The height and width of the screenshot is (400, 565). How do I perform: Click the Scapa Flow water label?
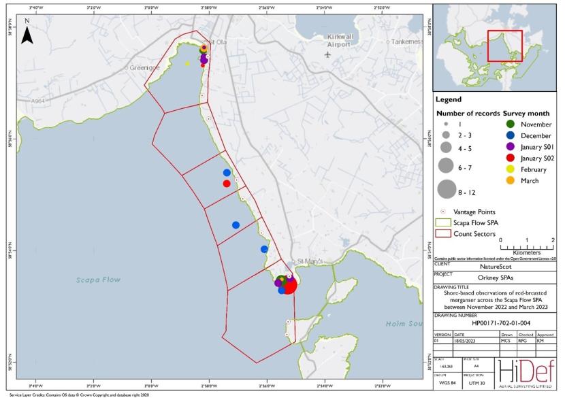(98, 280)
